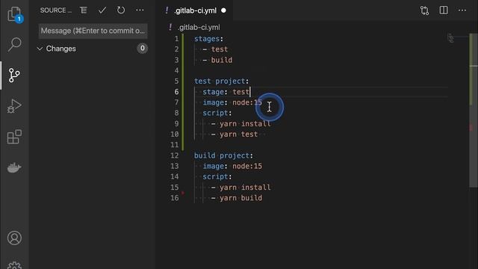Click the SOURCE panel title
The height and width of the screenshot is (269, 478).
[56, 10]
